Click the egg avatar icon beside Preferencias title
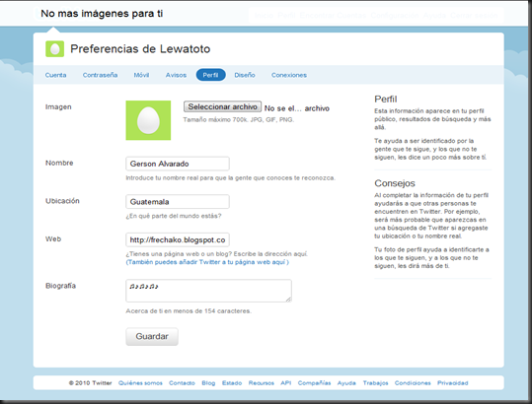 54,48
